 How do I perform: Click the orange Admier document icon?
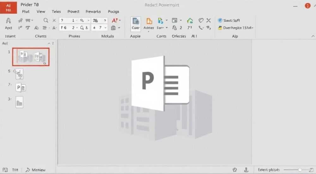coord(149,21)
